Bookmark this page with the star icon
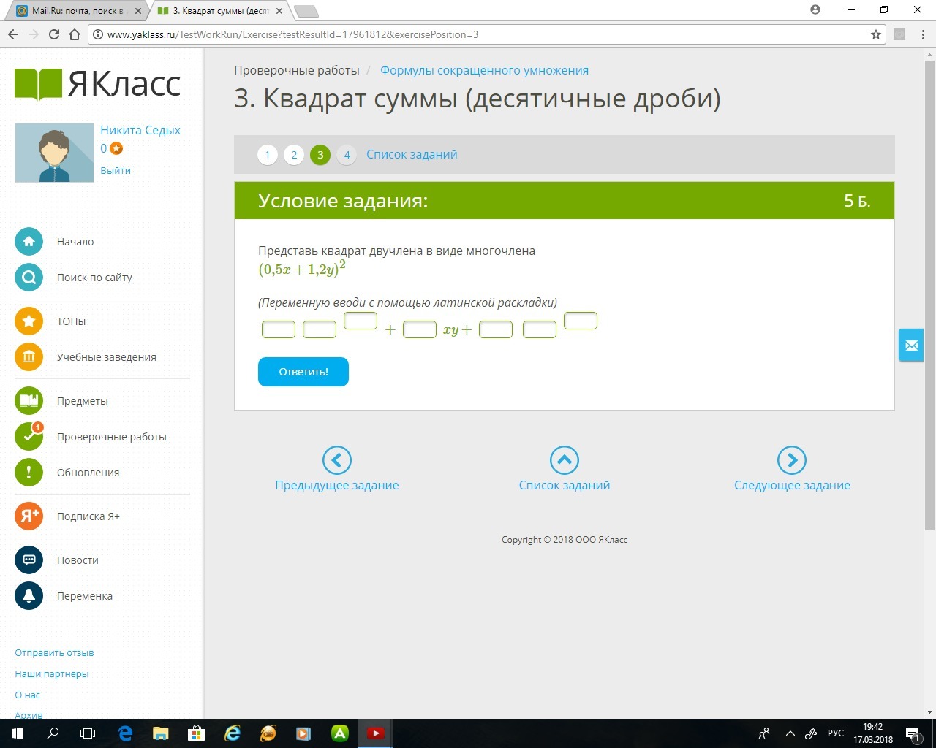This screenshot has height=748, width=936. pos(876,34)
